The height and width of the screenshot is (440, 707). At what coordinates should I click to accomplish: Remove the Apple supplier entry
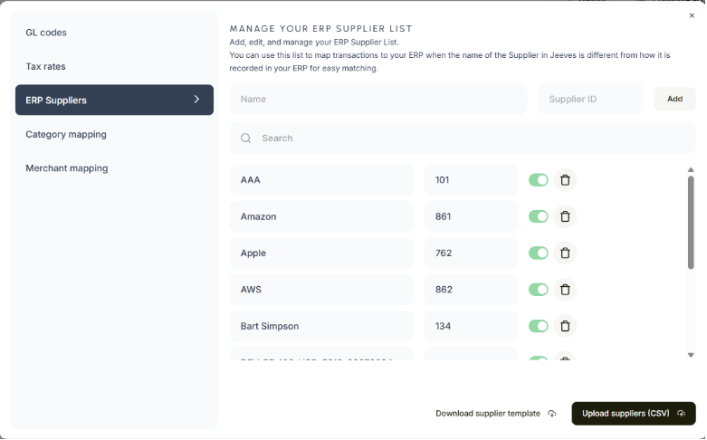(x=565, y=253)
